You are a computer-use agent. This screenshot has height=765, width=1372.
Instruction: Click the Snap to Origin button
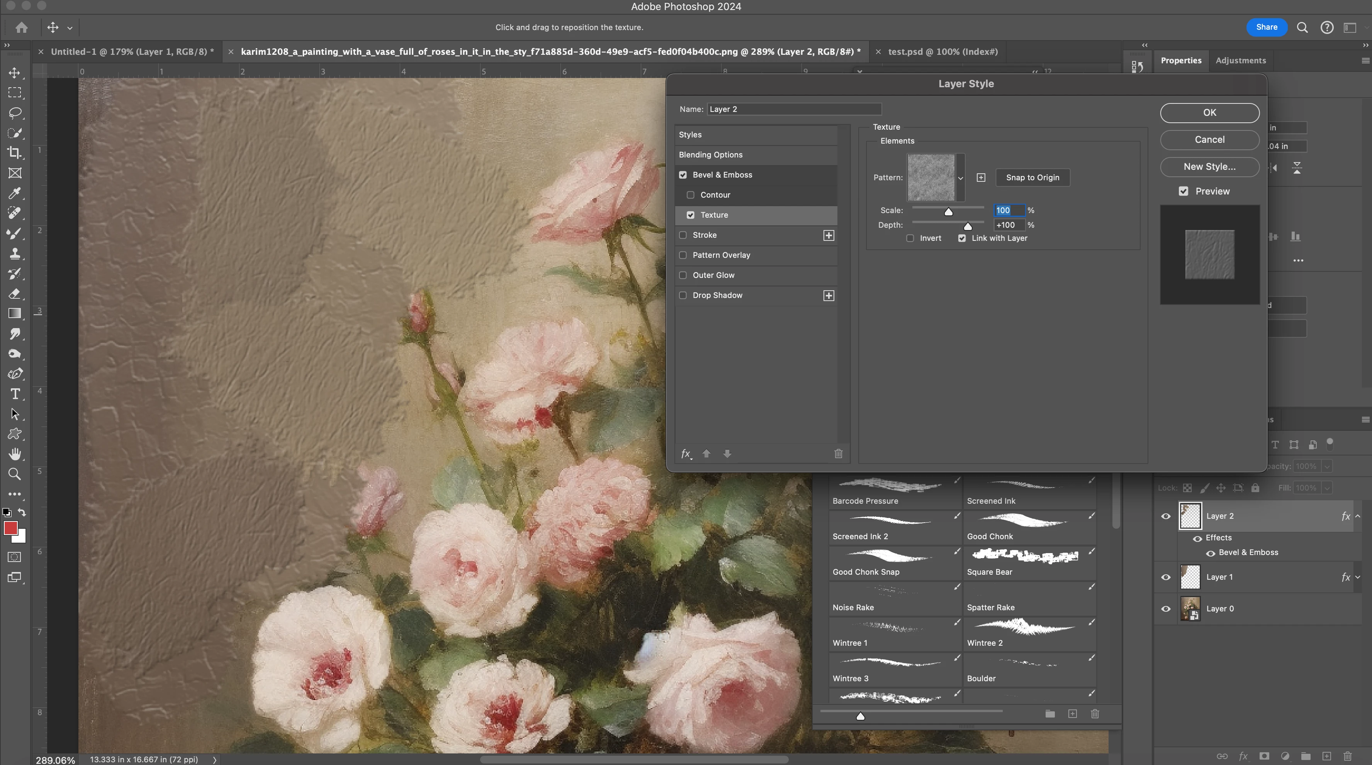coord(1032,178)
